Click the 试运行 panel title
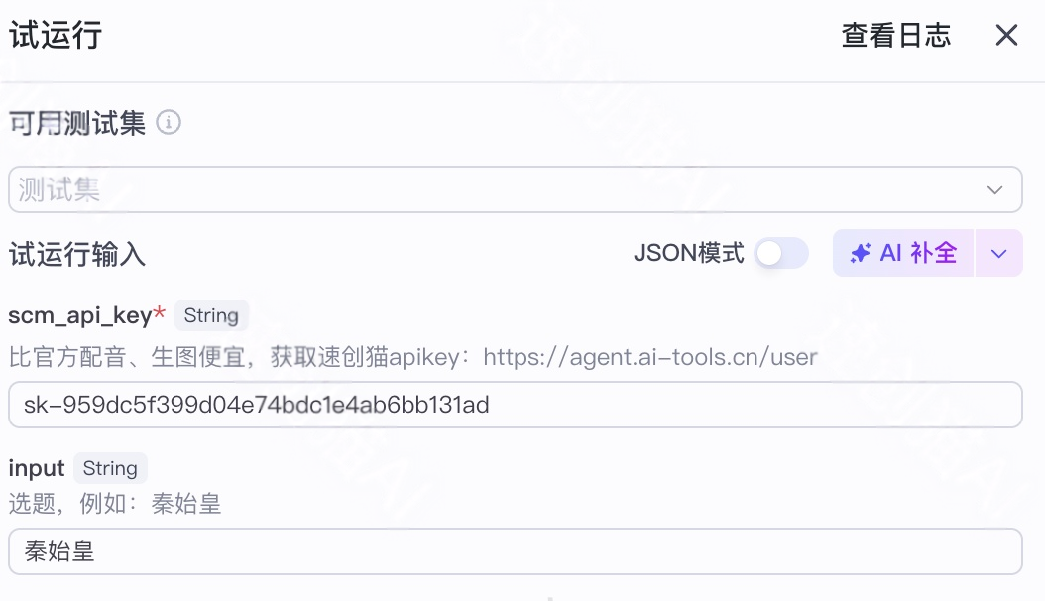This screenshot has height=601, width=1045. click(x=56, y=36)
